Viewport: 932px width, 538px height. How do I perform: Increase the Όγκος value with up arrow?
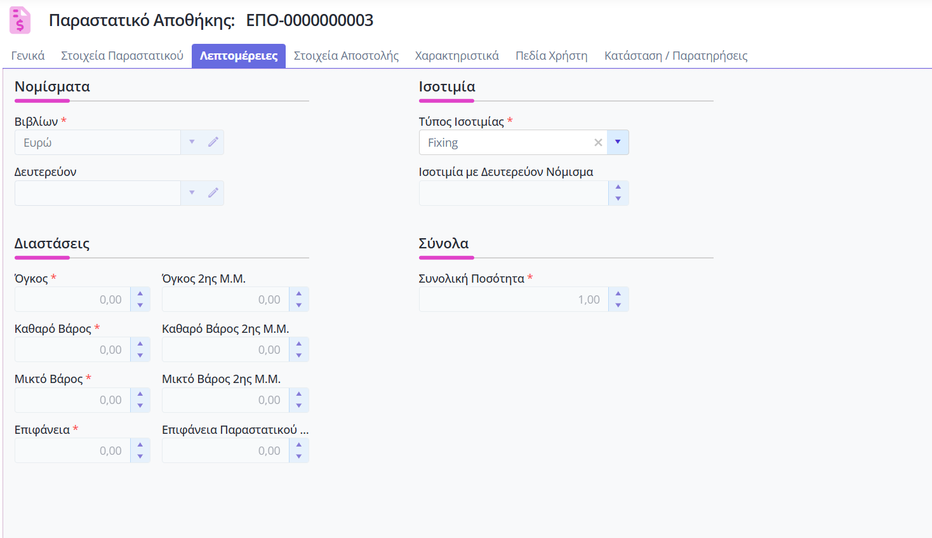click(140, 293)
